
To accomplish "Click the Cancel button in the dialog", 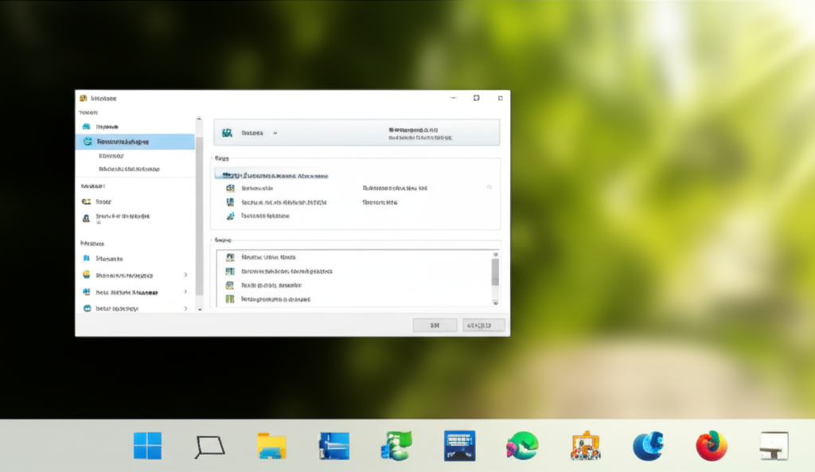I will pos(485,325).
